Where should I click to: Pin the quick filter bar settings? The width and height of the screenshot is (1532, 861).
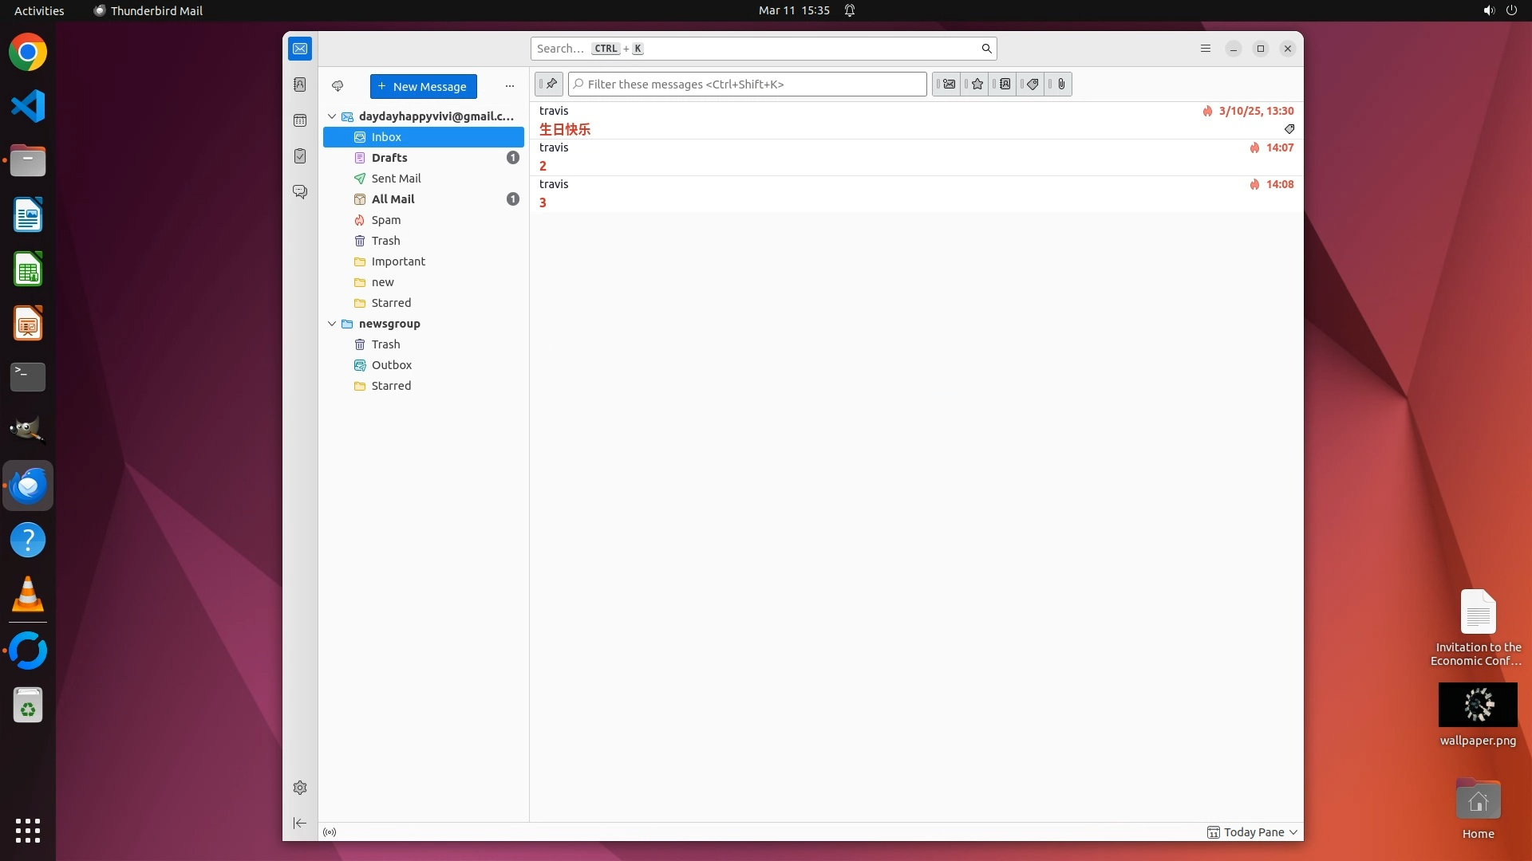(550, 85)
